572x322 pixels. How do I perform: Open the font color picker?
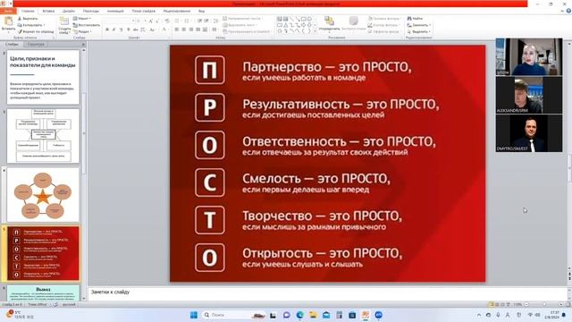pos(164,30)
